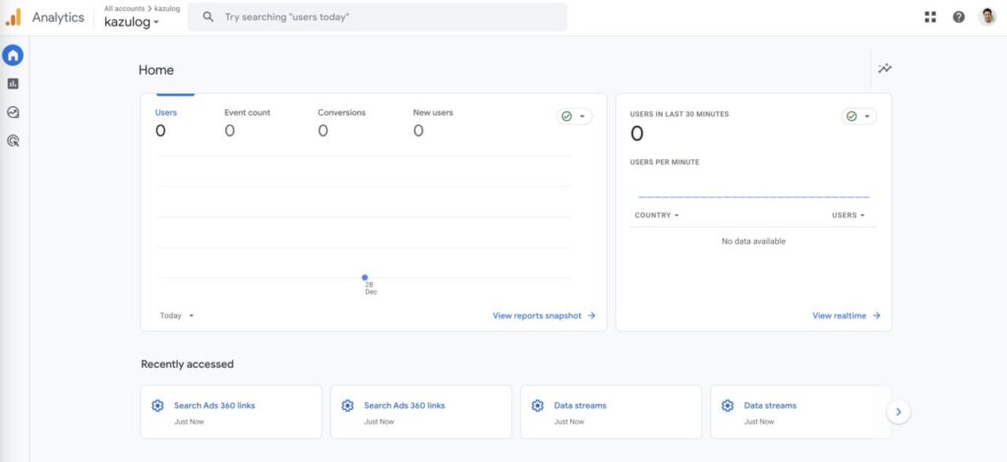This screenshot has width=1007, height=462.
Task: Open second Search Ads 360 links card
Action: click(x=421, y=412)
